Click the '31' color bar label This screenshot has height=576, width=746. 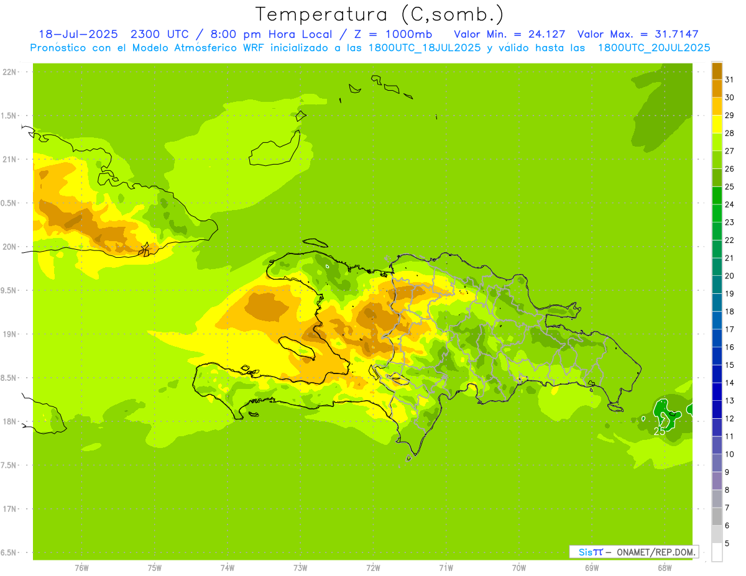tap(729, 80)
